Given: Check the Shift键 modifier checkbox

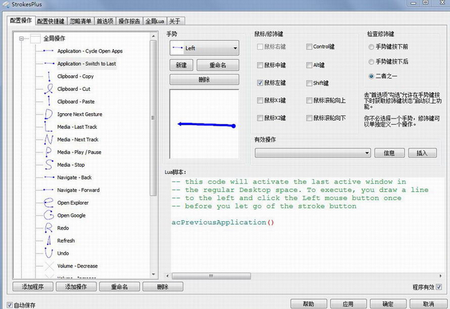Looking at the screenshot, I should (309, 83).
